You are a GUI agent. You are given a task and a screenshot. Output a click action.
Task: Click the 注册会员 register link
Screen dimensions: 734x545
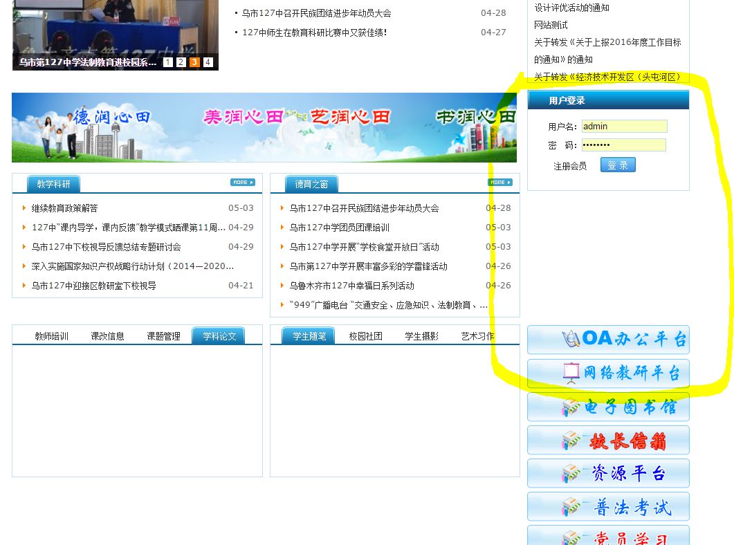tap(570, 166)
